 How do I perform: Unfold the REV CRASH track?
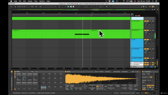pos(132,21)
